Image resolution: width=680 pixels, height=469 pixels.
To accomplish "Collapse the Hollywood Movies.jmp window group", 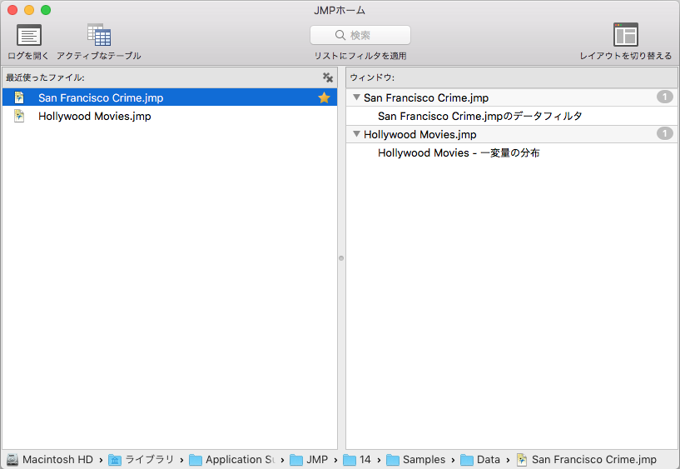I will (x=356, y=134).
